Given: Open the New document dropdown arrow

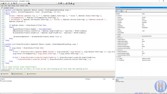Looking at the screenshot, I should click(1, 3).
